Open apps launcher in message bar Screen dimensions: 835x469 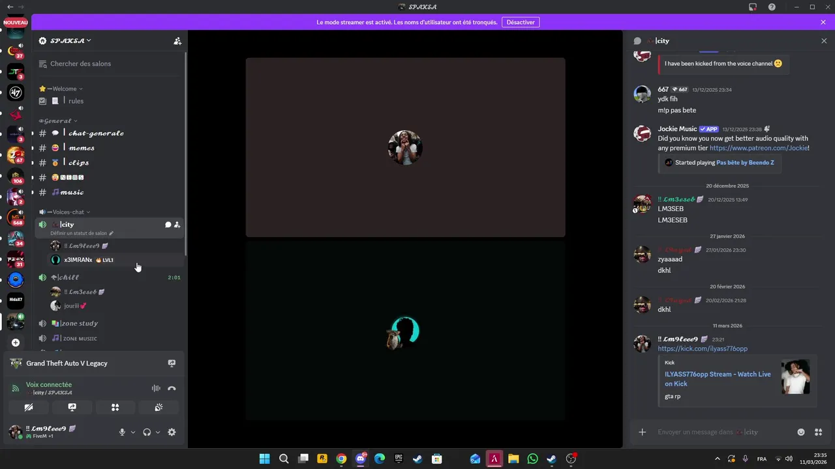click(819, 432)
